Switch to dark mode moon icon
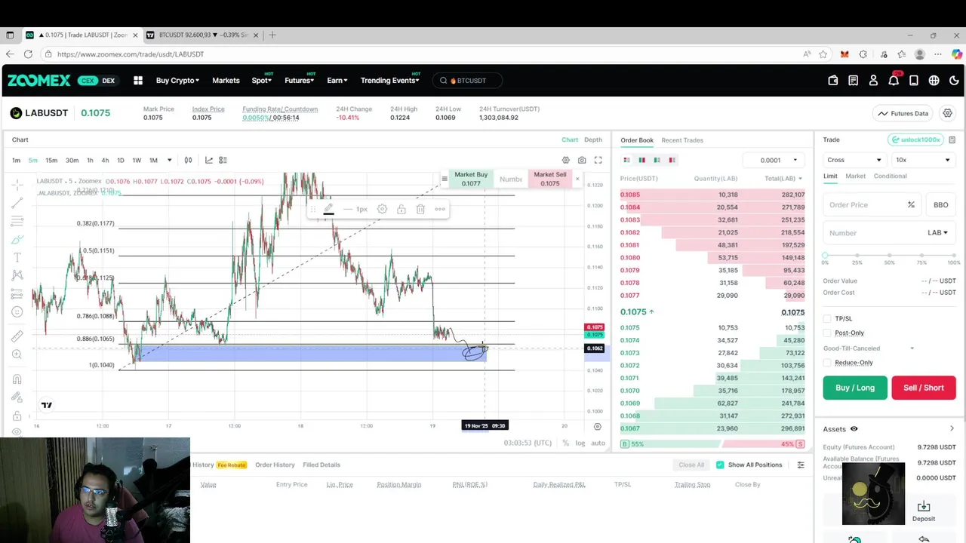This screenshot has width=966, height=543. coord(954,81)
